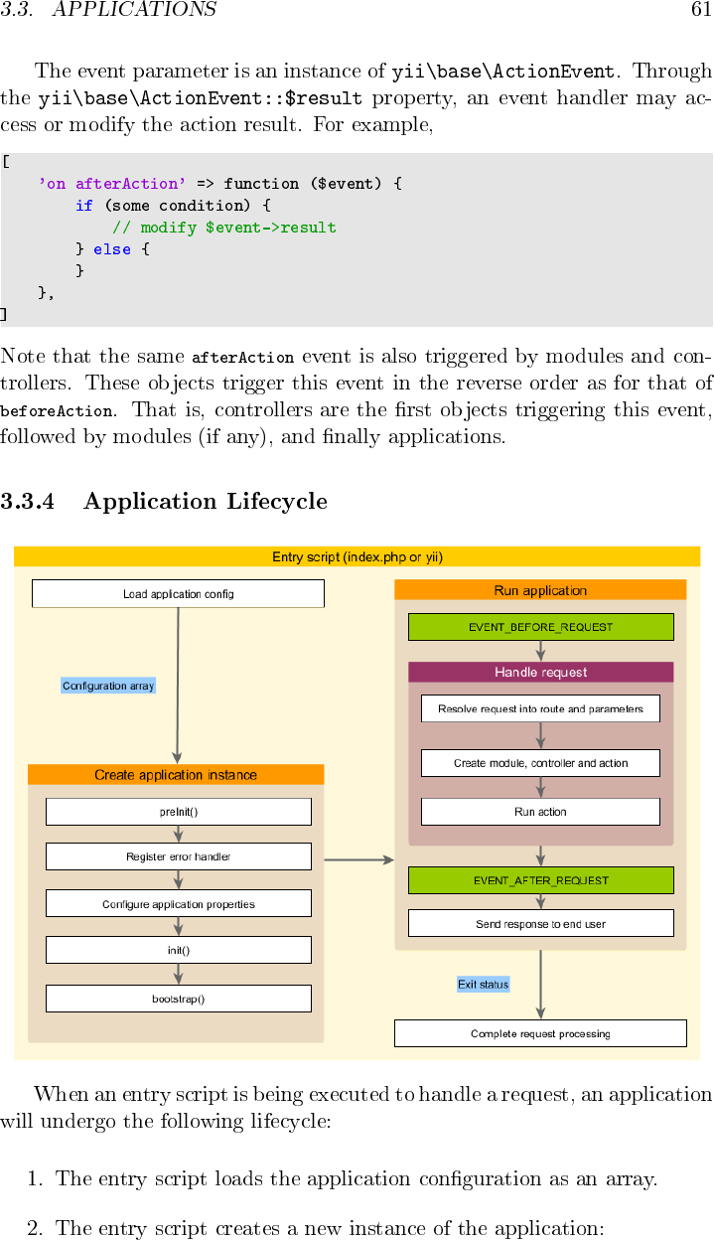Click list item 2 about creating new instance

click(x=315, y=1228)
